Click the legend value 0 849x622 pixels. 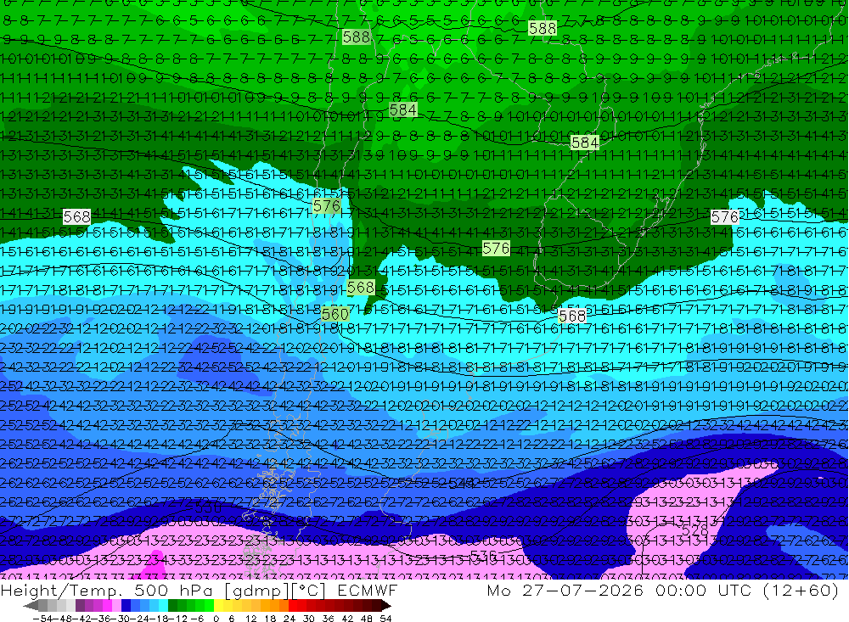click(x=216, y=619)
